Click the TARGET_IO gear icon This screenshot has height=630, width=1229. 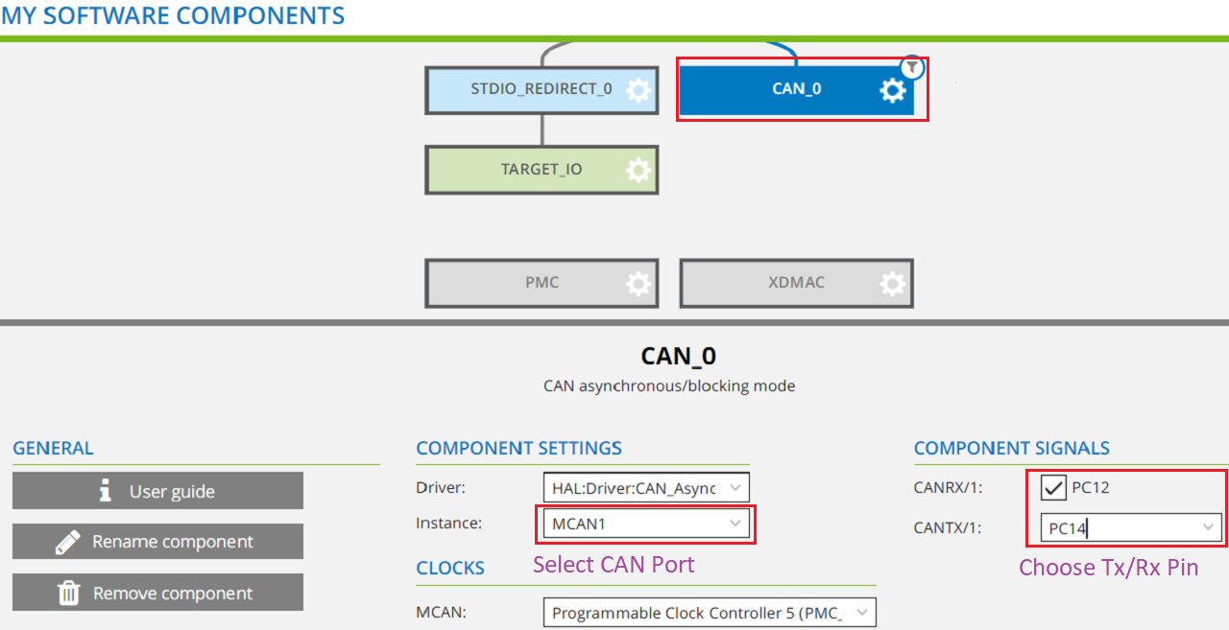638,171
